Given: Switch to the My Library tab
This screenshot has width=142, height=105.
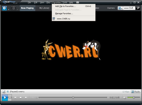Looking at the screenshot, I should pyautogui.click(x=44, y=8).
